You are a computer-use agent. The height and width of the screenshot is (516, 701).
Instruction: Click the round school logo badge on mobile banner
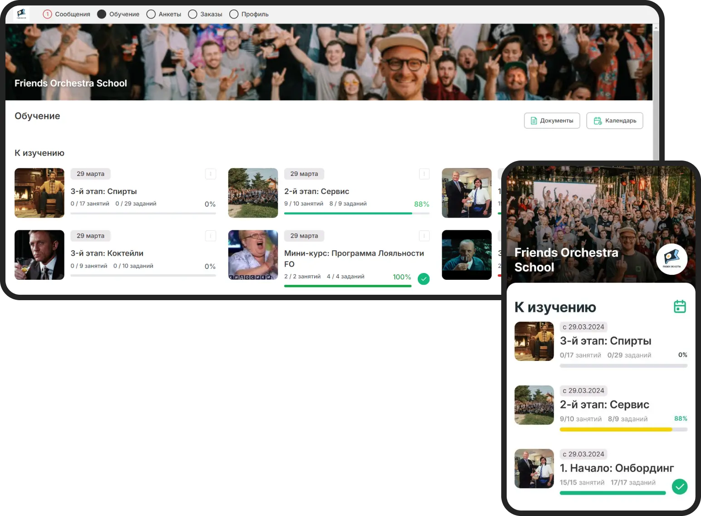671,259
